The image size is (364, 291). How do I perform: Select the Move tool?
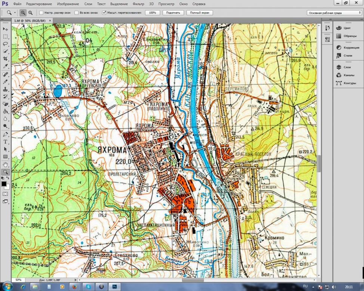[5, 29]
